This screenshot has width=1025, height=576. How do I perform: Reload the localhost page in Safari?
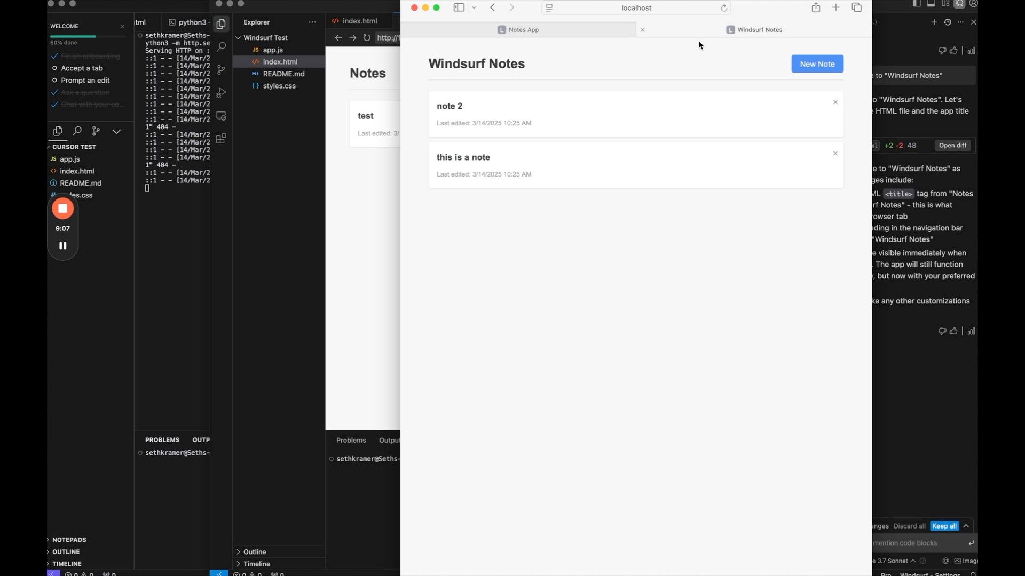(x=724, y=7)
